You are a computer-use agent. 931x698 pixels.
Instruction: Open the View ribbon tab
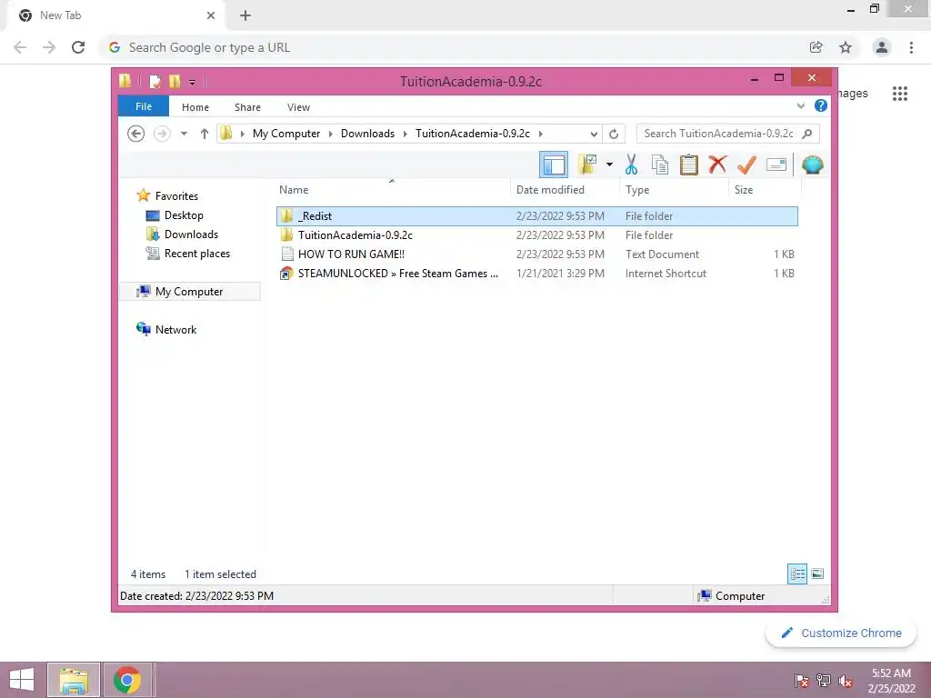point(298,107)
